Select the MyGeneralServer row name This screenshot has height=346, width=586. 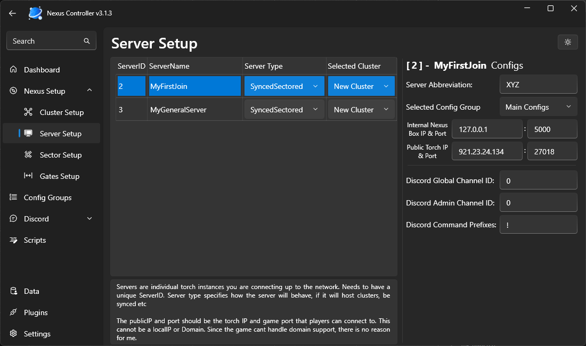click(178, 110)
